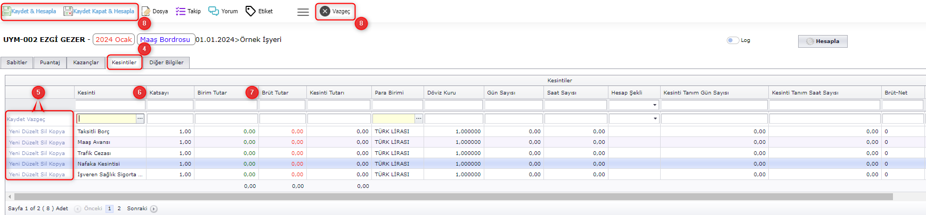Screen dimensions: 926x215
Task: Sort by Brüt-Net column header
Action: pyautogui.click(x=904, y=92)
